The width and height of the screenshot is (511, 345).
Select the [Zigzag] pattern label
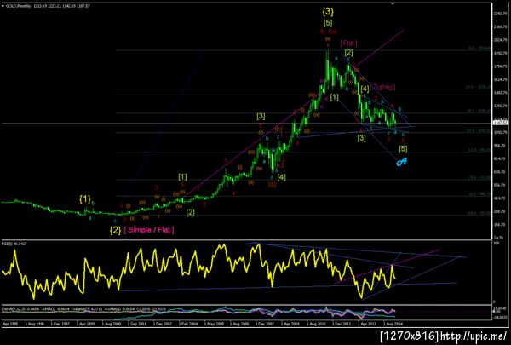(x=382, y=87)
